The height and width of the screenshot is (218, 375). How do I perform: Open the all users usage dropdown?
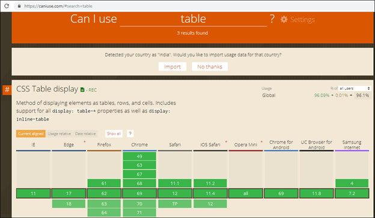click(x=355, y=89)
